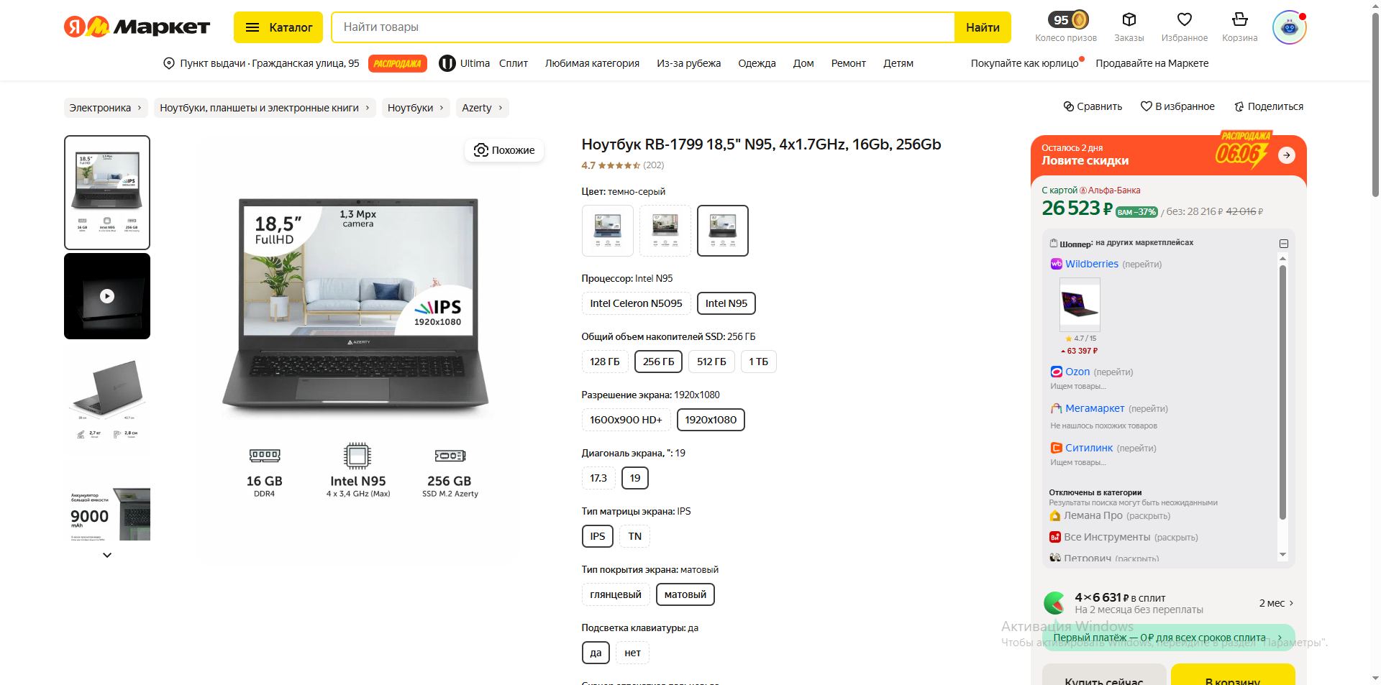Viewport: 1381px width, 685px height.
Task: Expand the 2 мес split term selector
Action: 1276,603
